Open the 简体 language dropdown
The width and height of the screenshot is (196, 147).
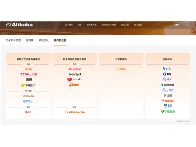pyautogui.click(x=181, y=25)
